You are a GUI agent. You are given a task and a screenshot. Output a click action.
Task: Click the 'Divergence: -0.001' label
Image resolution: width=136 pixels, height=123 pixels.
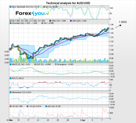pyautogui.click(x=65, y=64)
